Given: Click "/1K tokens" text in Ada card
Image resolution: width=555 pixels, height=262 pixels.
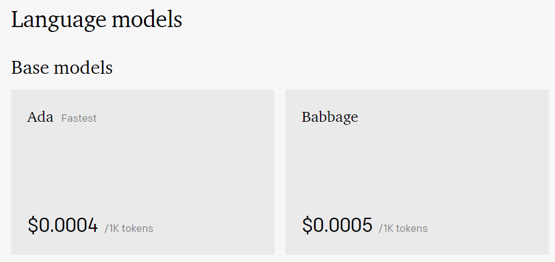Looking at the screenshot, I should tap(129, 228).
